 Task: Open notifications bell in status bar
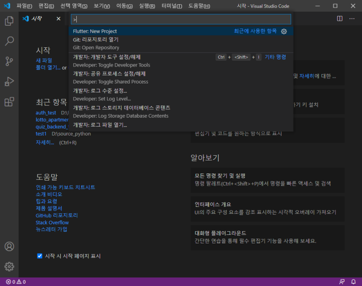pos(354,282)
